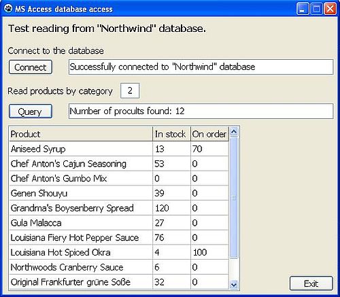Click the 'Test reading from Northwind database' heading

[107, 29]
